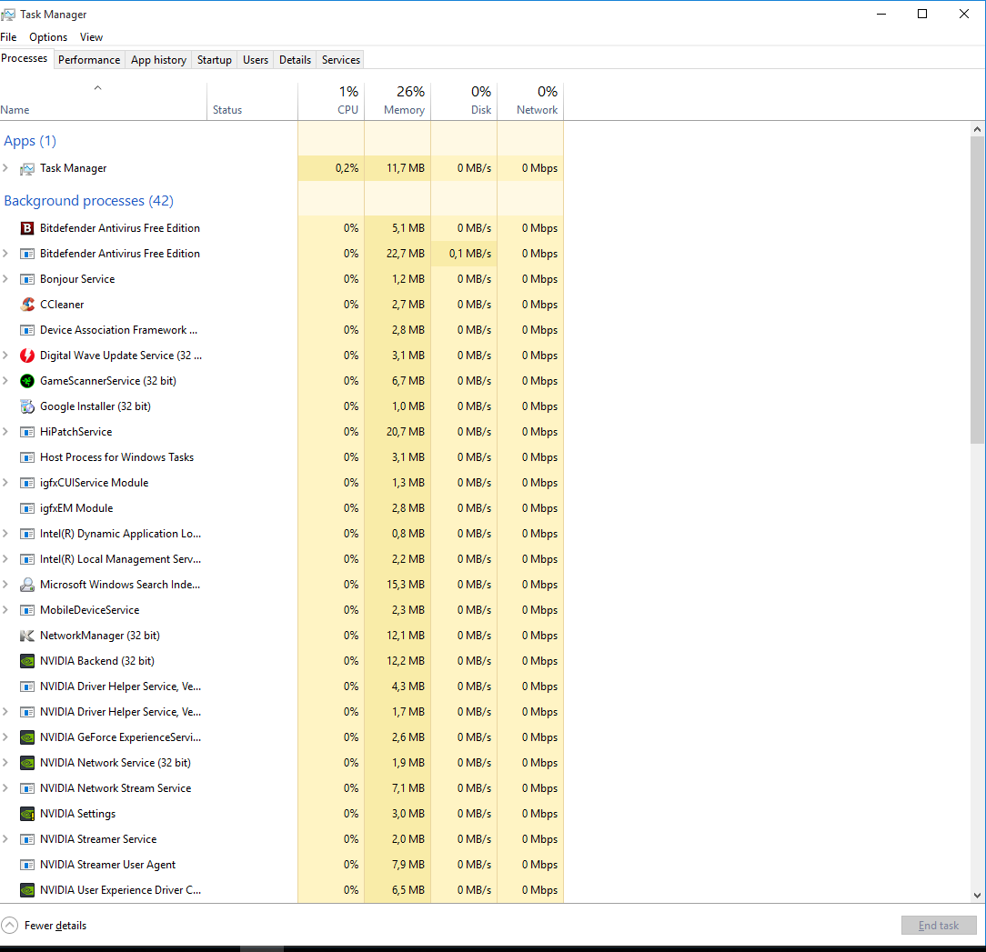Expand the Bonjour Service row

[5, 278]
